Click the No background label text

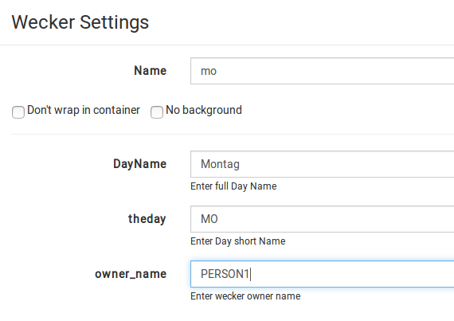tap(204, 110)
